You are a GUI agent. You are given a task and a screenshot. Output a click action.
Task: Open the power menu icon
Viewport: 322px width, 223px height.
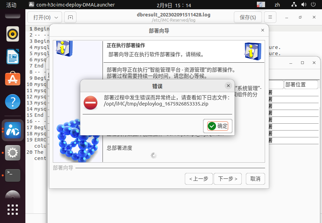click(x=313, y=4)
